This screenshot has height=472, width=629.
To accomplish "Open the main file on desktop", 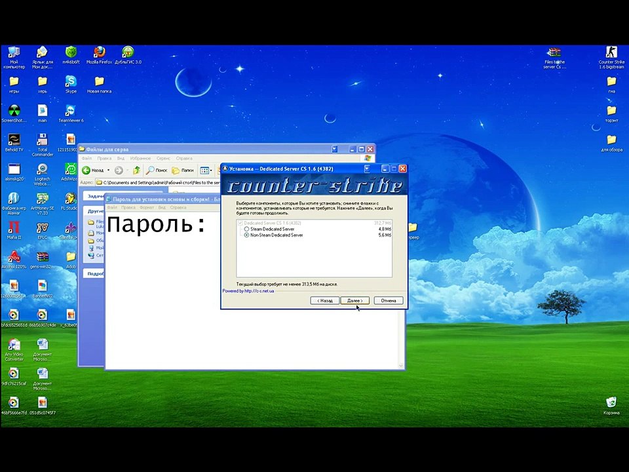I will click(43, 113).
